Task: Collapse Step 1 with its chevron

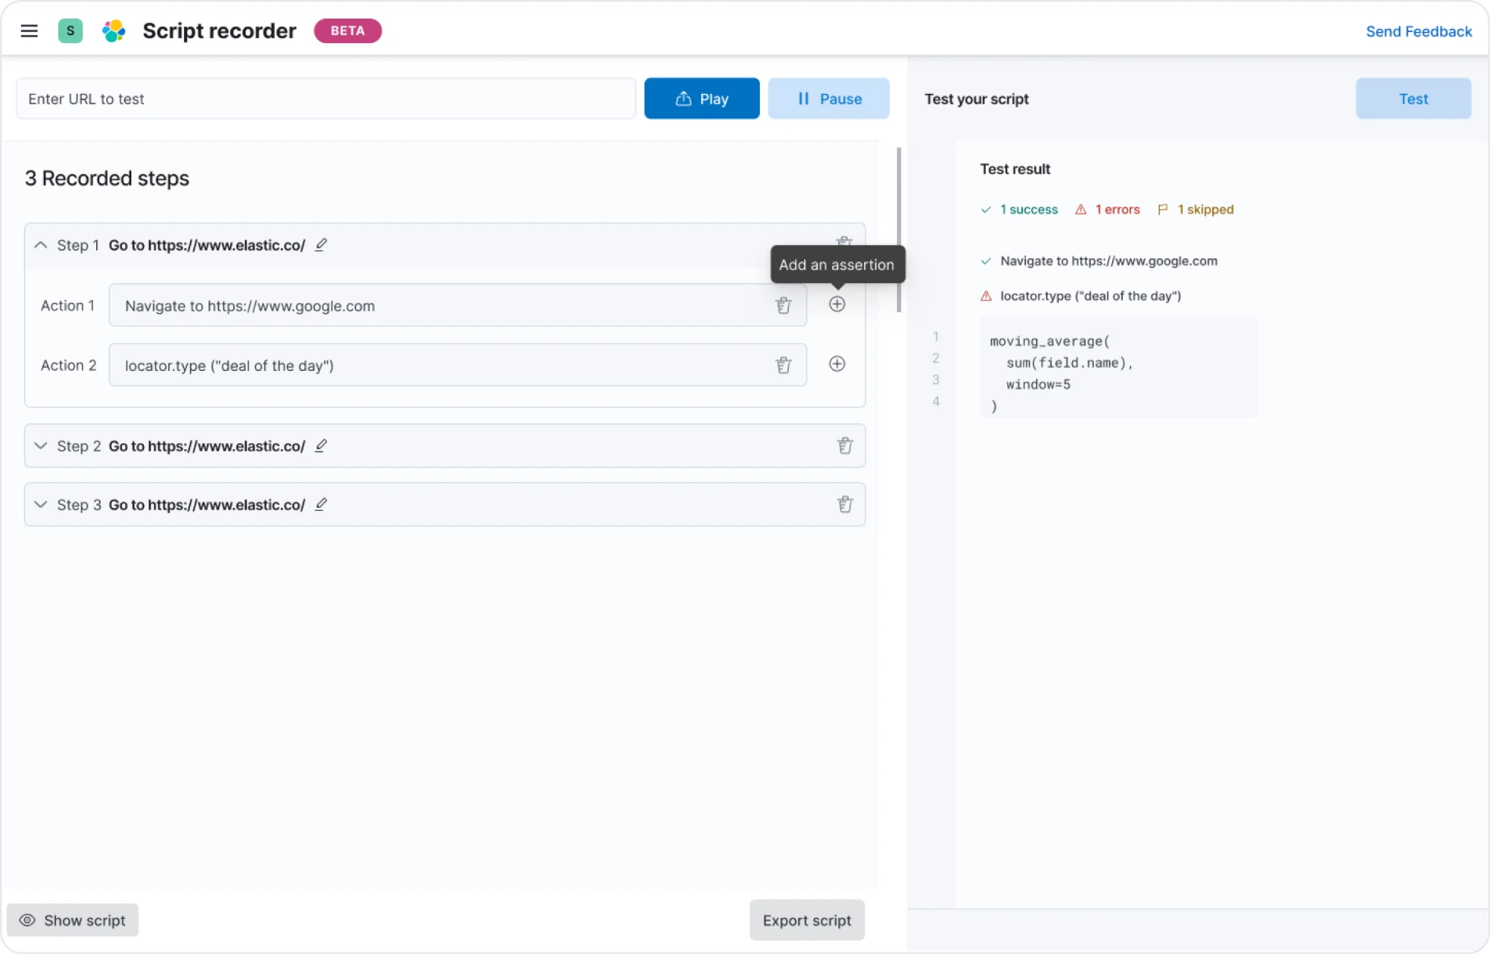Action: click(x=41, y=245)
